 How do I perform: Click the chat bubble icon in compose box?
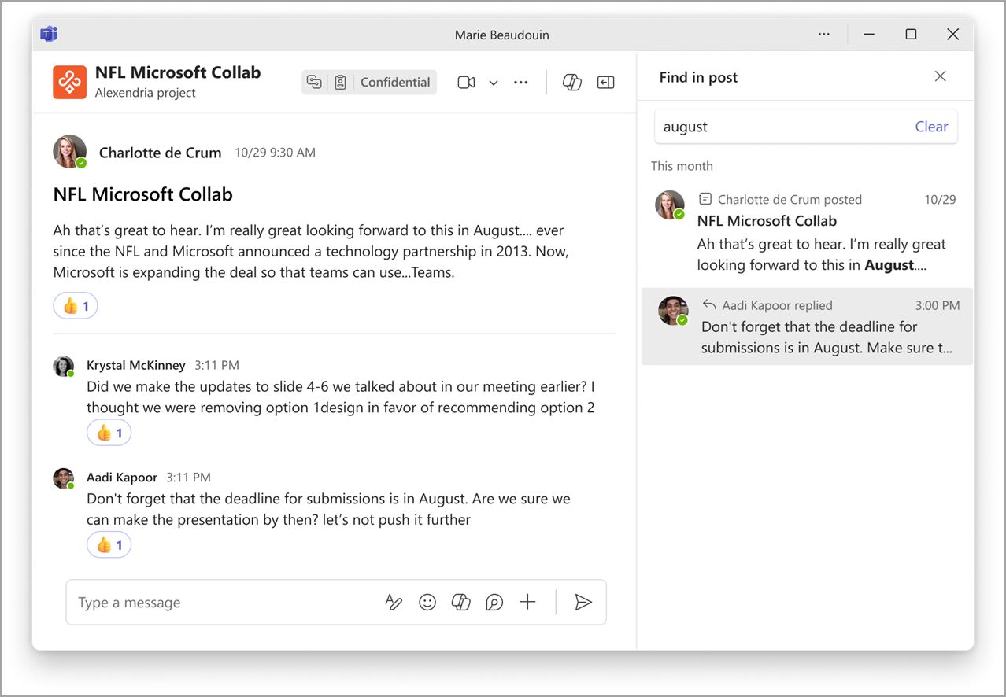pos(494,603)
